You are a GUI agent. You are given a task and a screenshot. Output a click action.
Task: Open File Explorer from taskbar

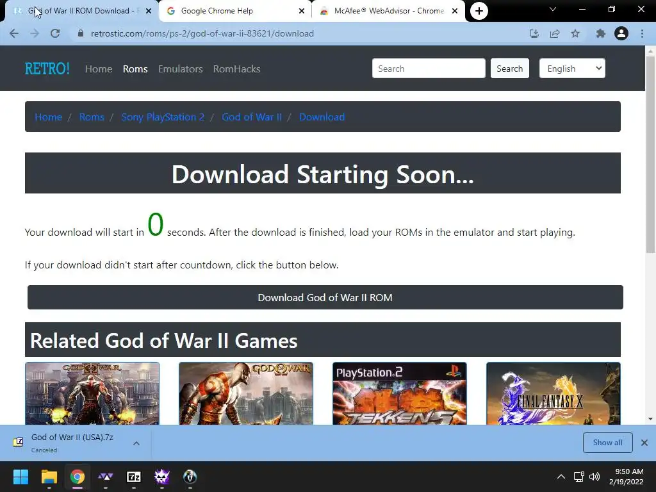point(49,477)
